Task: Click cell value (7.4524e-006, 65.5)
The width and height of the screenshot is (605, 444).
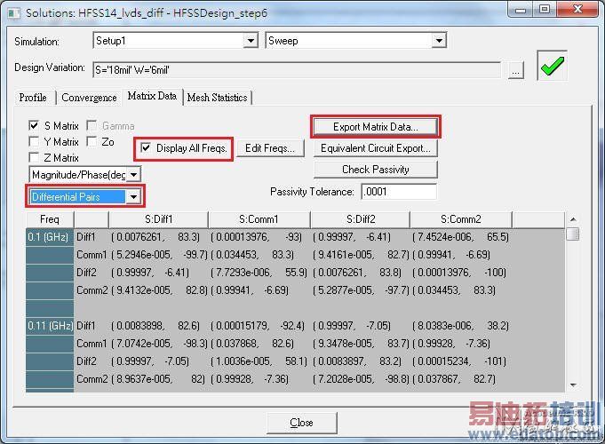Action: tap(461, 237)
